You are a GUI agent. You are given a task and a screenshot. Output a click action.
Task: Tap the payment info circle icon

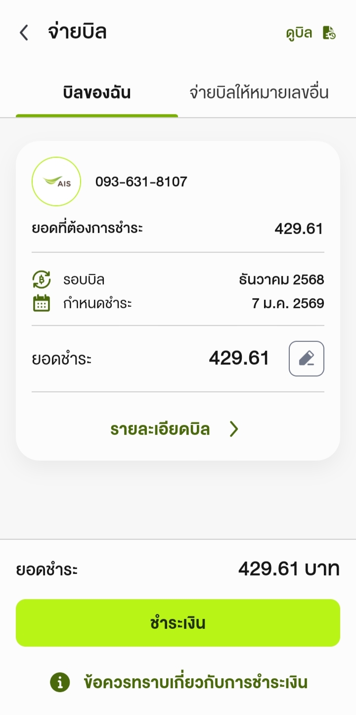point(60,683)
